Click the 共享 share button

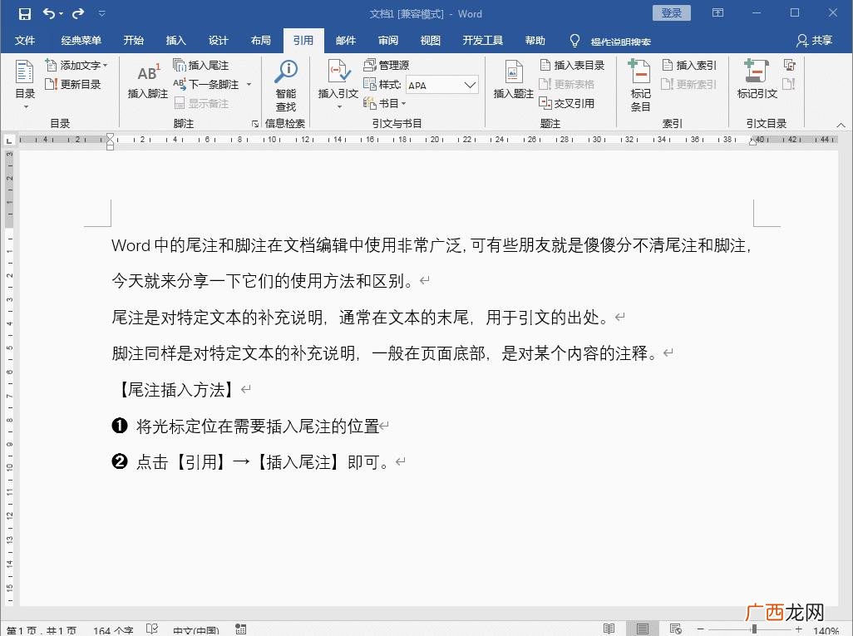click(815, 40)
